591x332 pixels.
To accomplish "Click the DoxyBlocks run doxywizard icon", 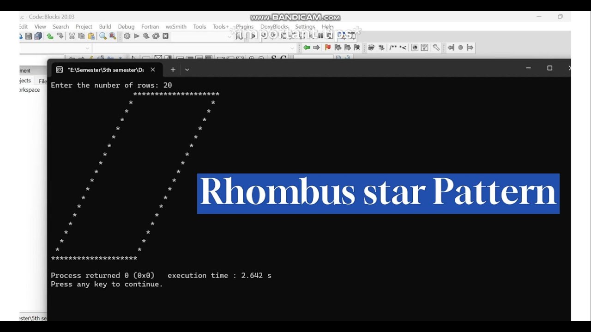I will click(x=371, y=47).
